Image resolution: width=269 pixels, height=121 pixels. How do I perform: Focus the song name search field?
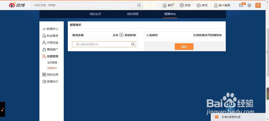click(104, 44)
